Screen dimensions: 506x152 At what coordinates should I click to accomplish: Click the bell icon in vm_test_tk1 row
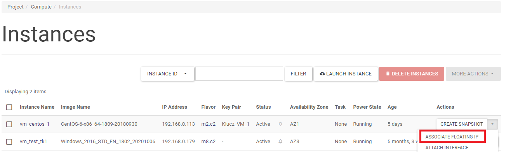pyautogui.click(x=280, y=142)
